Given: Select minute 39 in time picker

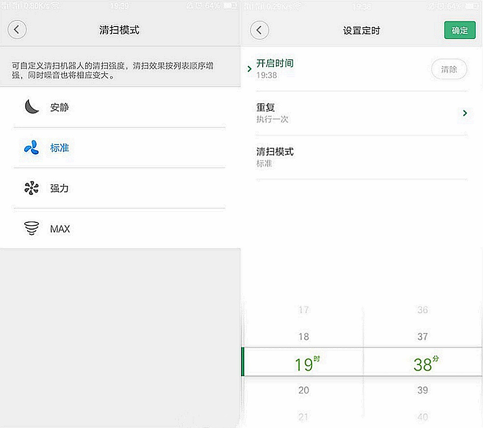Looking at the screenshot, I should point(422,390).
